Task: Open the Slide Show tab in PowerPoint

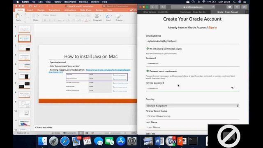Action: point(86,10)
